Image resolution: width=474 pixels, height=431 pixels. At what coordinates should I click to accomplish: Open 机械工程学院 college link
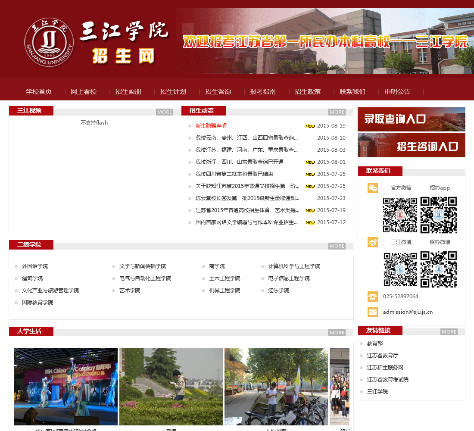click(225, 290)
